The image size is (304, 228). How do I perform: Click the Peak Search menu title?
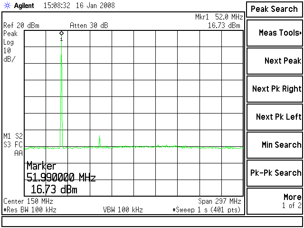[275, 9]
